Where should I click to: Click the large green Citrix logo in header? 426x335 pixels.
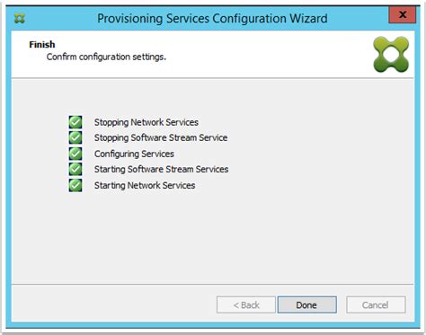click(x=391, y=55)
